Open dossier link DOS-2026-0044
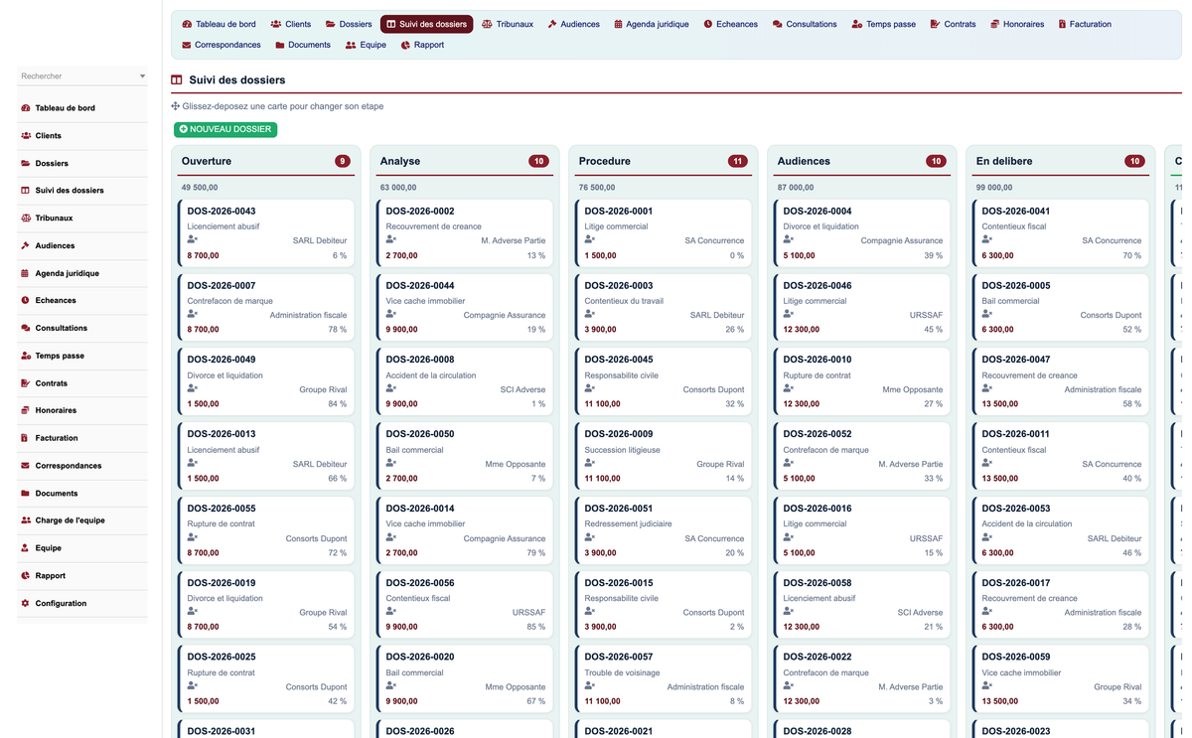 [420, 286]
